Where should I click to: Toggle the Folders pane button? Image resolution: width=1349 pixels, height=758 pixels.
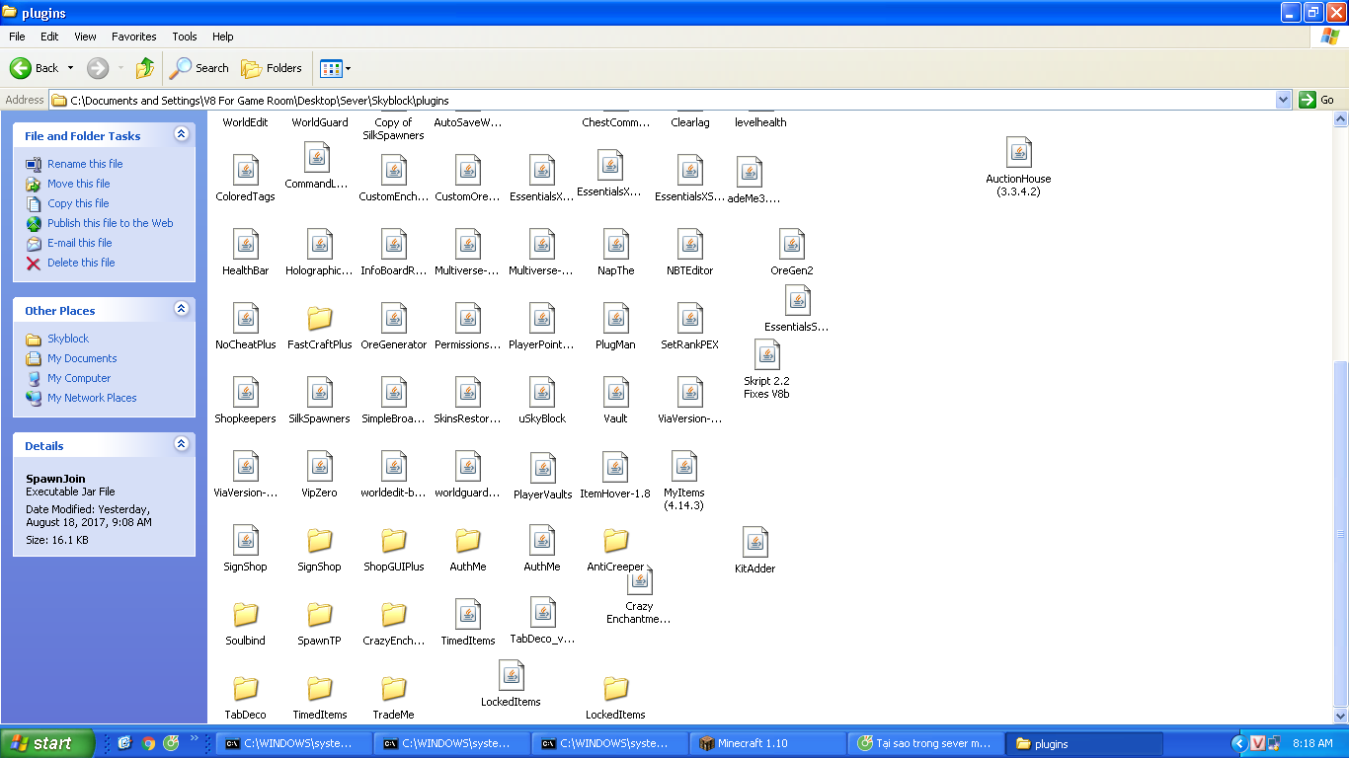click(272, 68)
